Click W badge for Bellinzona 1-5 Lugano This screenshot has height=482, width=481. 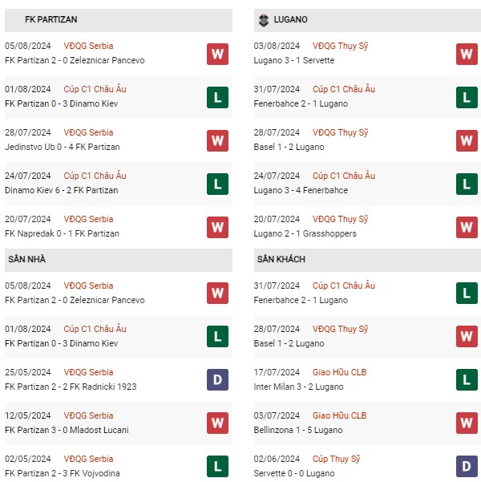[467, 423]
